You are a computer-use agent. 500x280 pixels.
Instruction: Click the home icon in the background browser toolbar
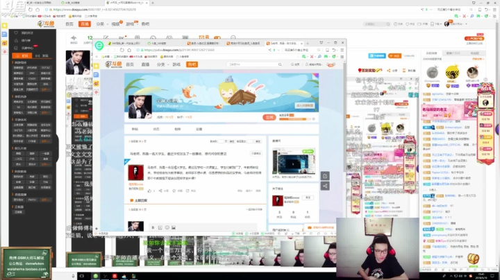click(x=37, y=10)
